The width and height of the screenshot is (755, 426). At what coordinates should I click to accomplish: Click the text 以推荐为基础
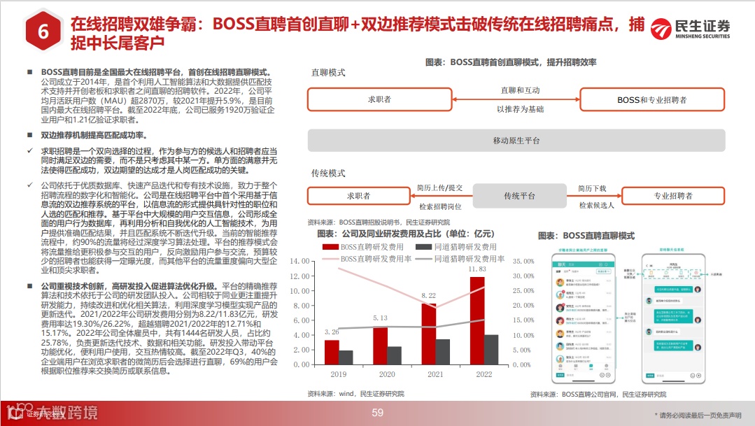(x=520, y=109)
